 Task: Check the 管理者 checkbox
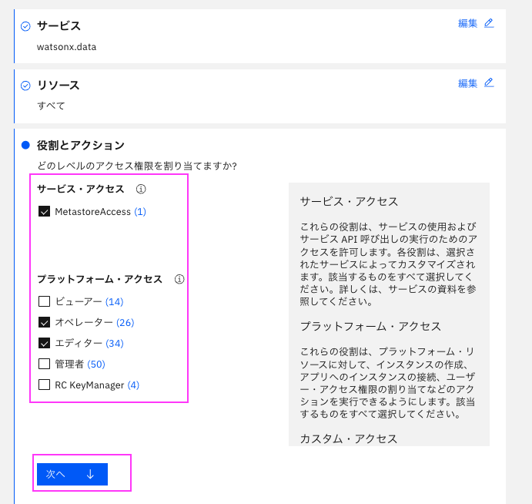(x=44, y=364)
